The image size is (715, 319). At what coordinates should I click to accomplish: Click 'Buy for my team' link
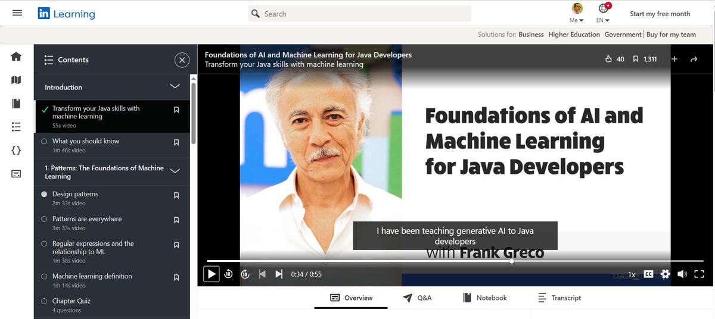[x=671, y=35]
